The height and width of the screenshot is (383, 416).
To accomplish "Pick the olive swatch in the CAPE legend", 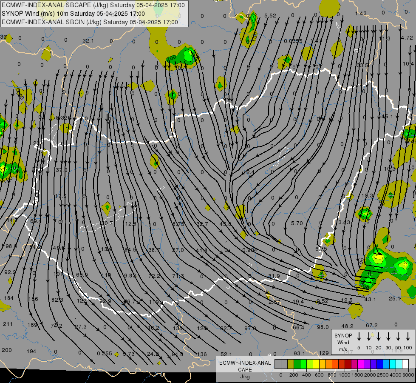I will coord(291,364).
